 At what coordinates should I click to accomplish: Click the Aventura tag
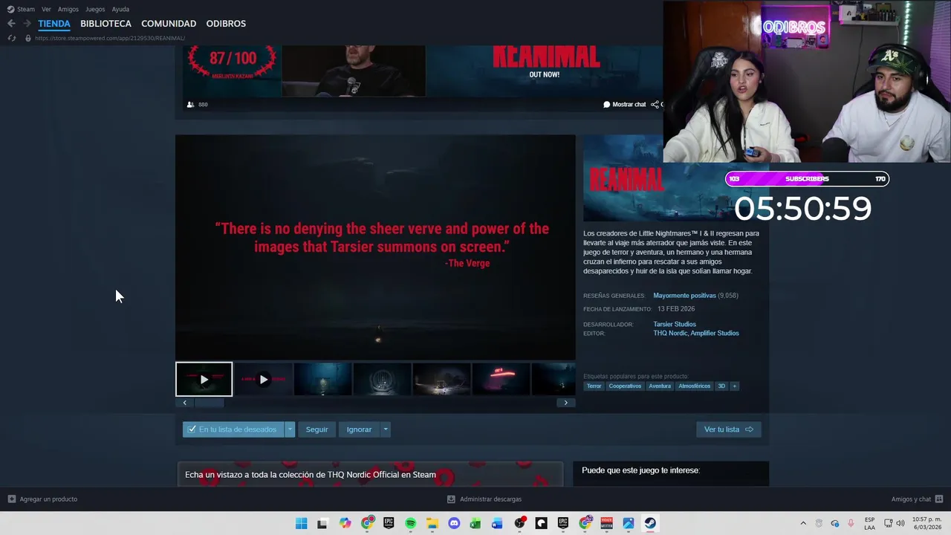tap(660, 386)
